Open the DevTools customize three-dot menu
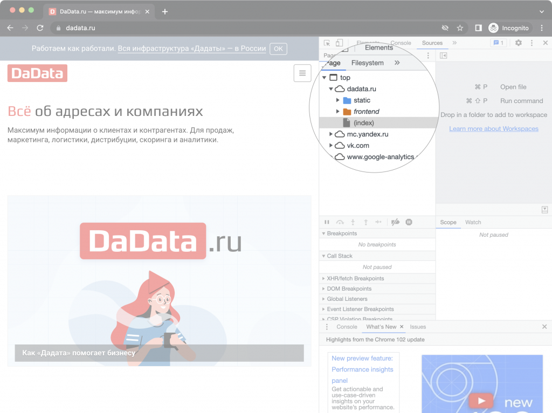The height and width of the screenshot is (413, 552). click(532, 43)
